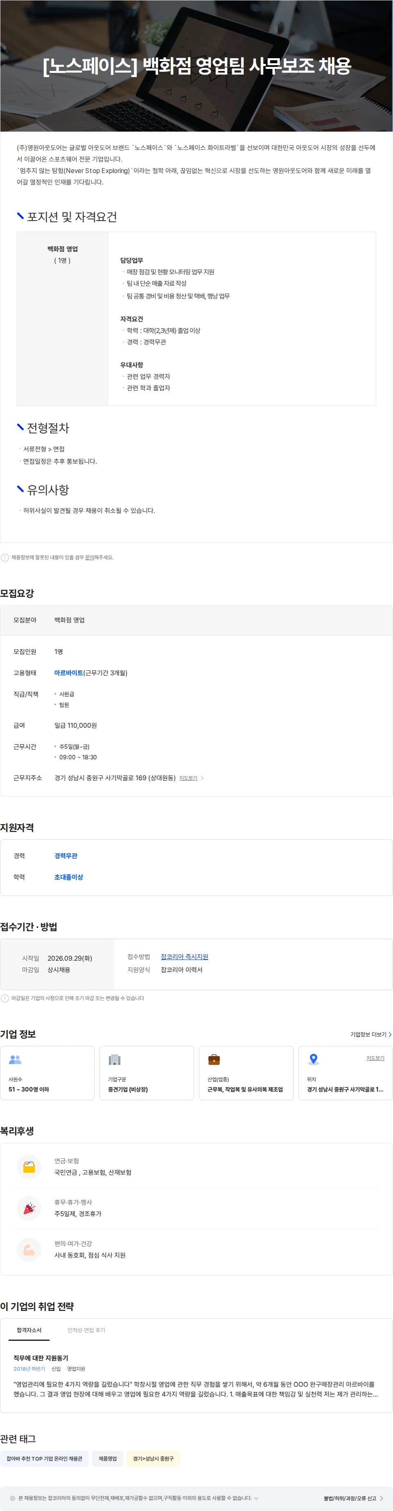Click the 제품영업 tag
The height and width of the screenshot is (1511, 393).
[108, 1458]
